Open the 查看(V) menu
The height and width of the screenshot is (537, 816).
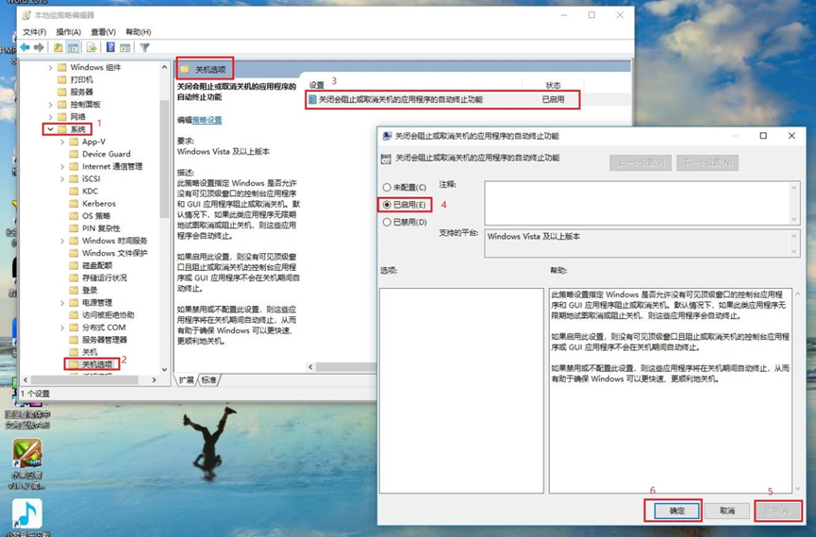point(103,32)
